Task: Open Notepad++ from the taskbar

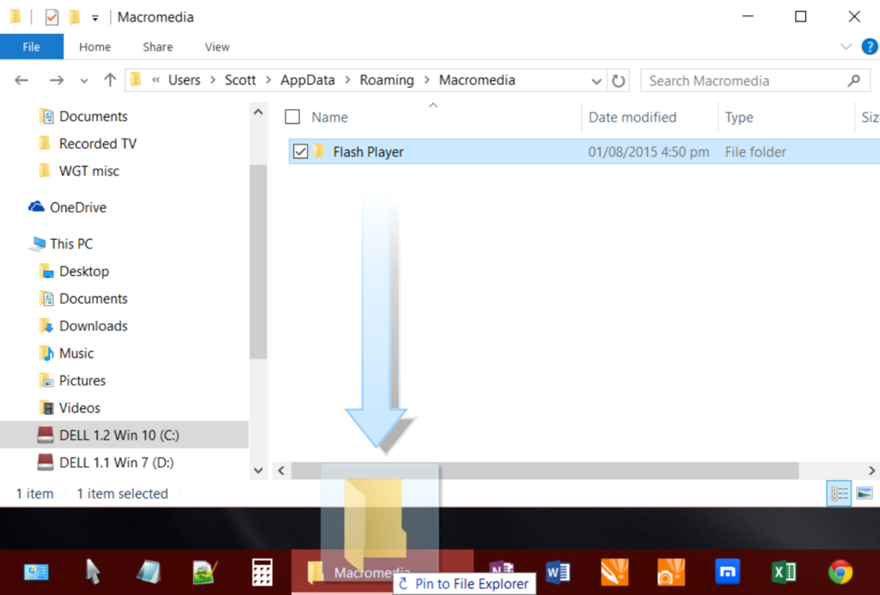Action: [205, 573]
